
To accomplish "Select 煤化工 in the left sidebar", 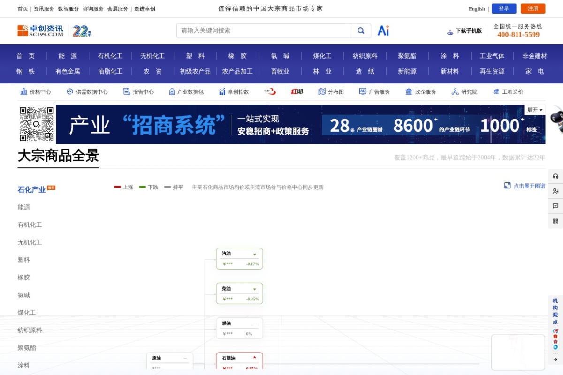I will pos(27,313).
